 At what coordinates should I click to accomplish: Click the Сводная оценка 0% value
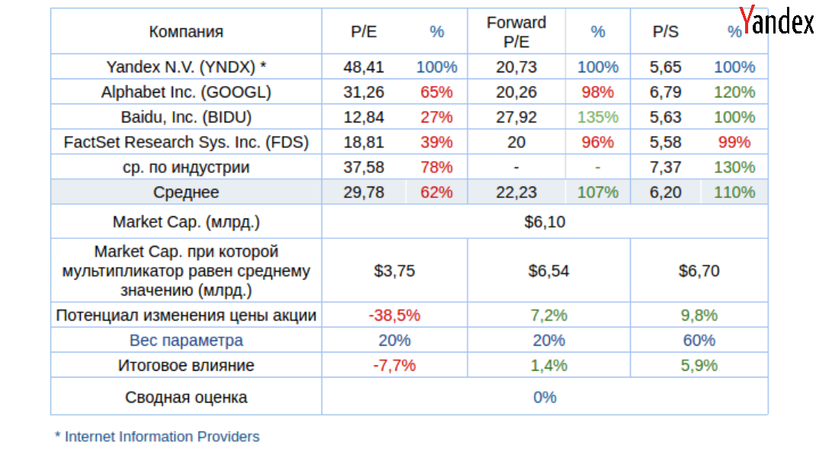545,397
